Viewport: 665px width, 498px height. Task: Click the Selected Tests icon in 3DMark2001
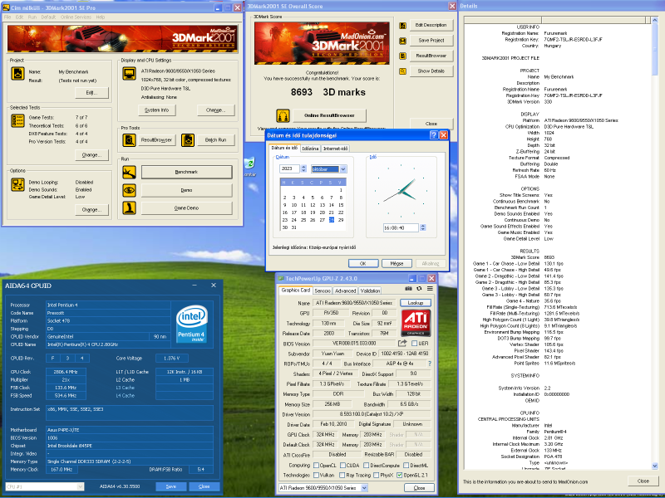(x=17, y=120)
